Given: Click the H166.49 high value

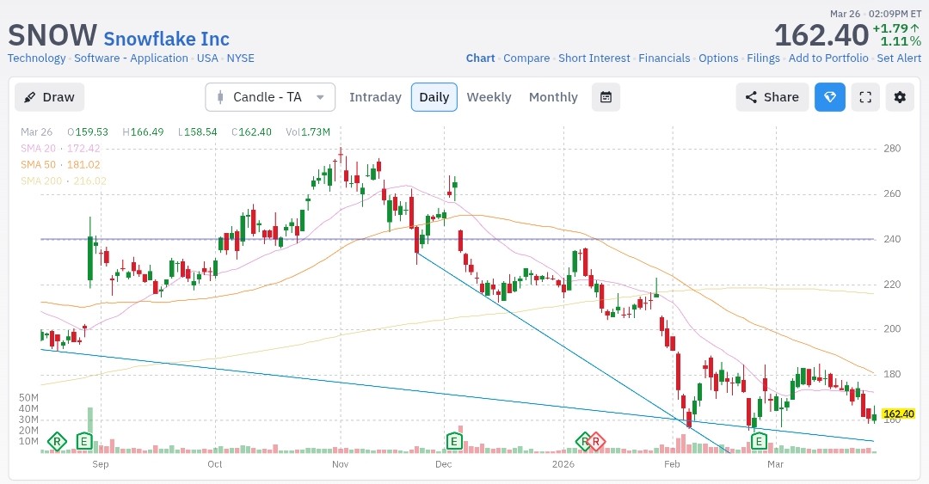Looking at the screenshot, I should click(x=143, y=132).
